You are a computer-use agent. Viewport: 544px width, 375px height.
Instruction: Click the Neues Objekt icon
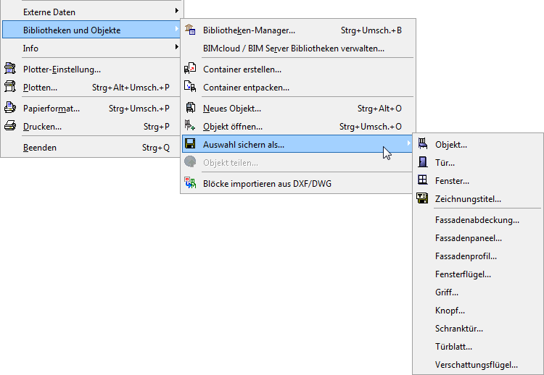tap(191, 108)
